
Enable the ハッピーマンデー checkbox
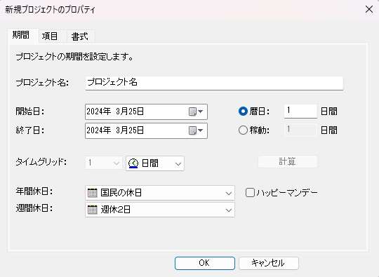[250, 193]
